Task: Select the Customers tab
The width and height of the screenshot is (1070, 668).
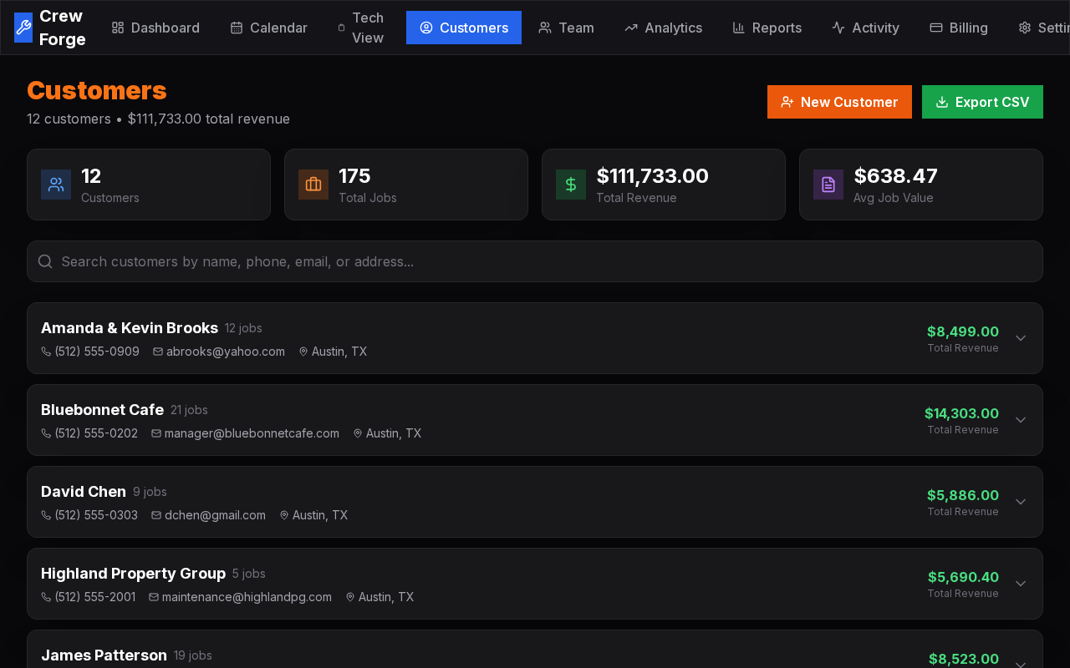Action: coord(464,28)
